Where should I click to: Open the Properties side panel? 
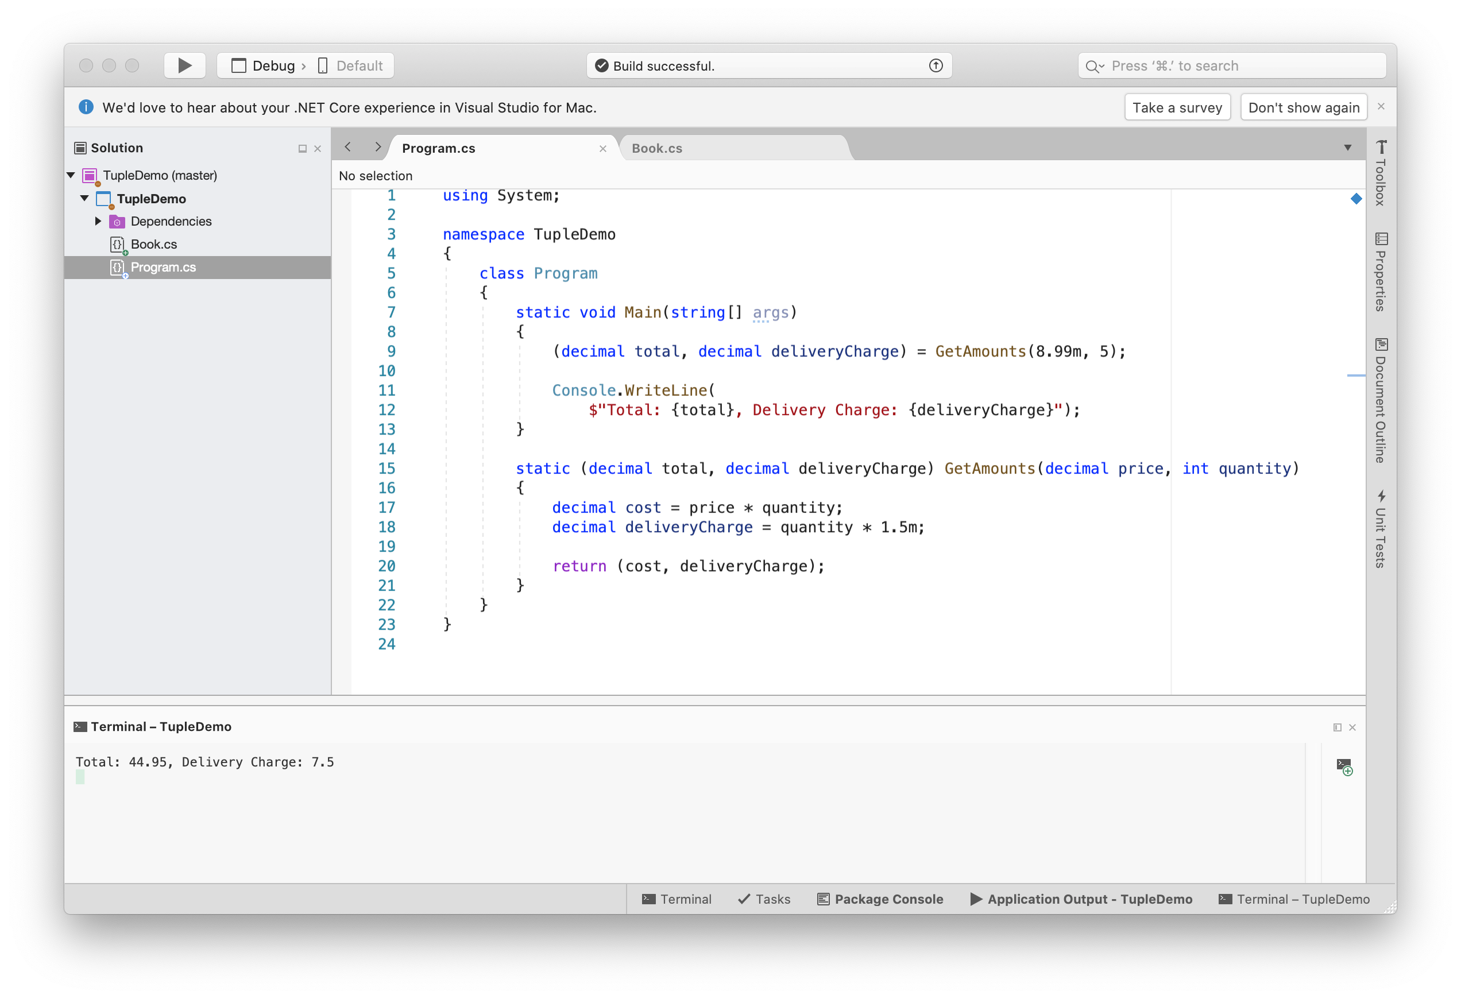pyautogui.click(x=1381, y=272)
